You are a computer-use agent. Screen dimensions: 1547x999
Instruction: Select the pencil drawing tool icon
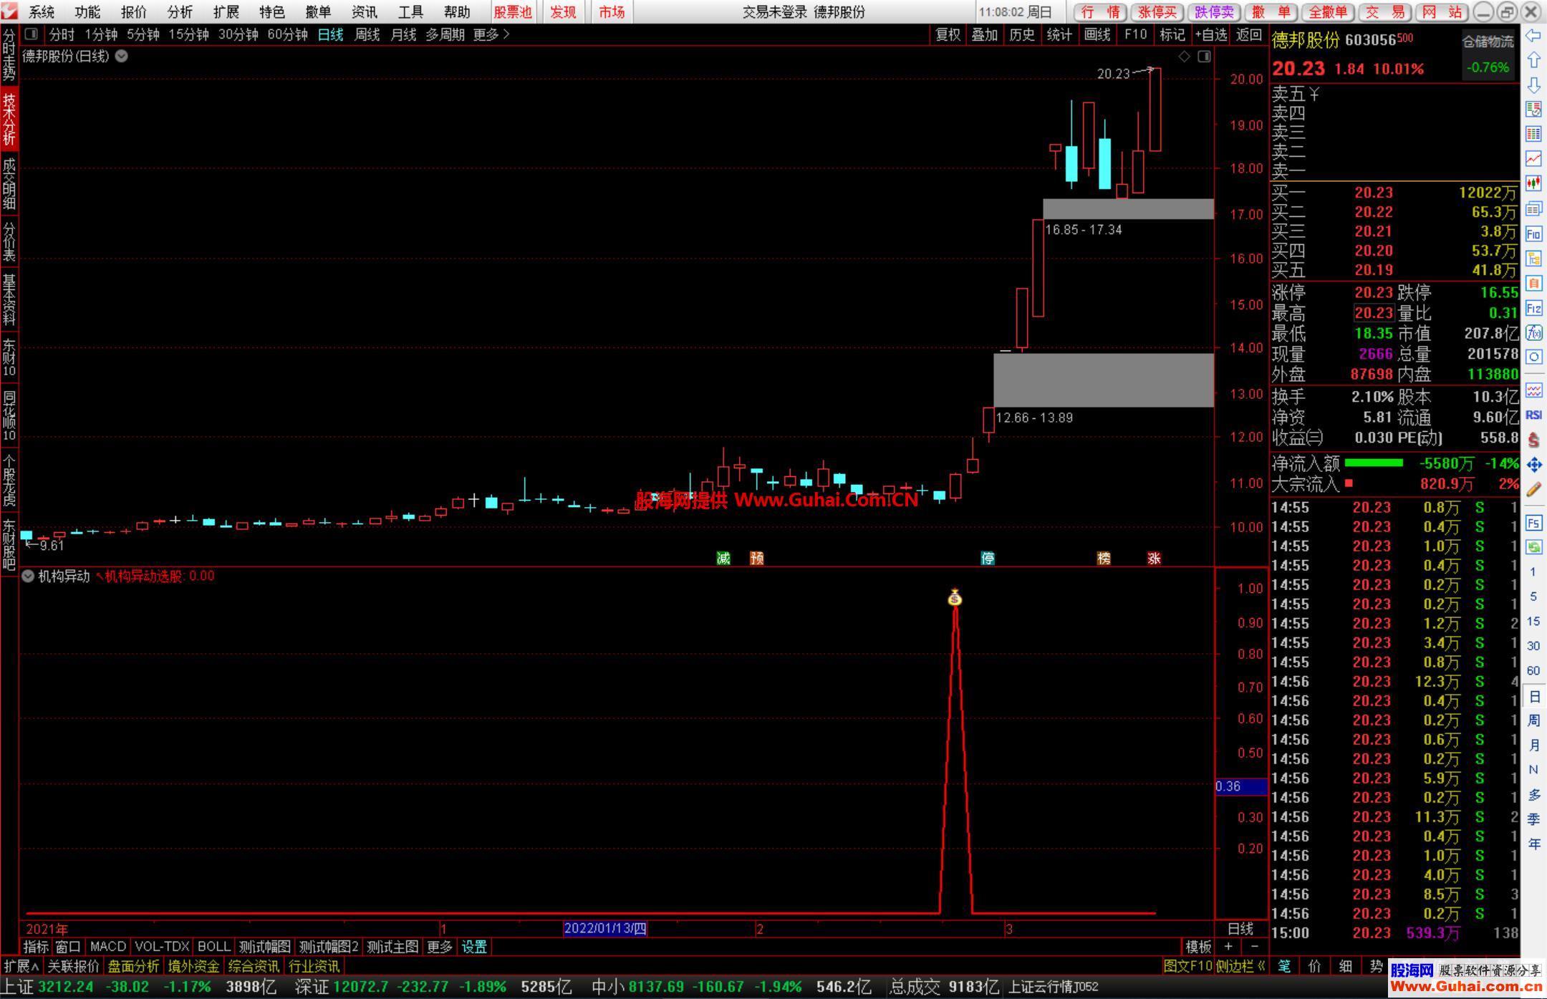(x=1533, y=490)
